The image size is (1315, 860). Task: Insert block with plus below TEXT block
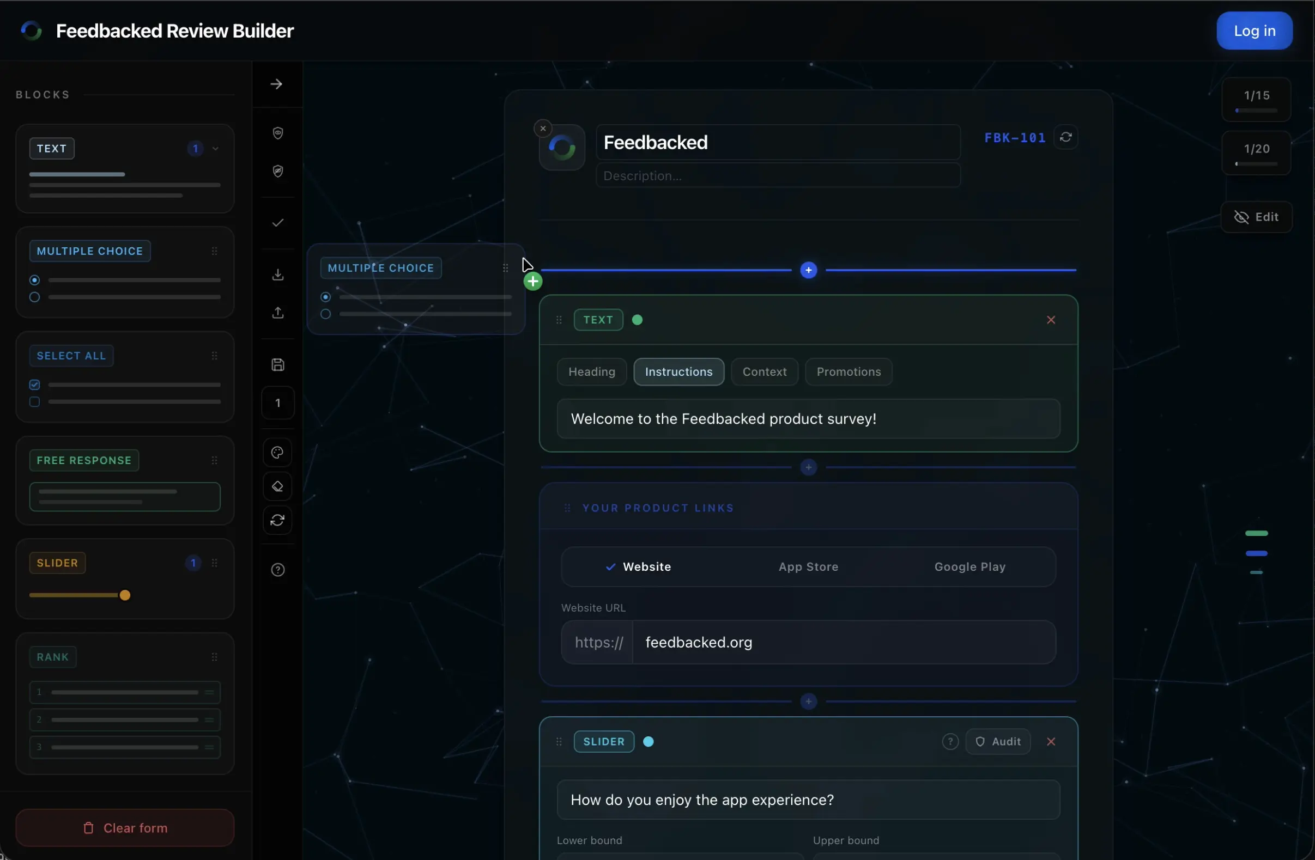click(x=809, y=467)
